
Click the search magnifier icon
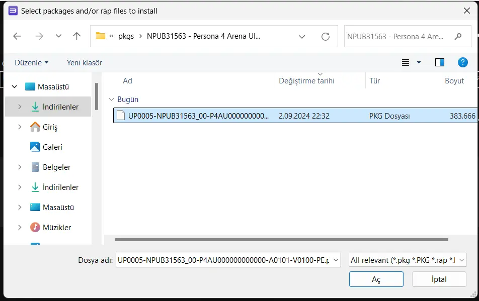coord(458,37)
